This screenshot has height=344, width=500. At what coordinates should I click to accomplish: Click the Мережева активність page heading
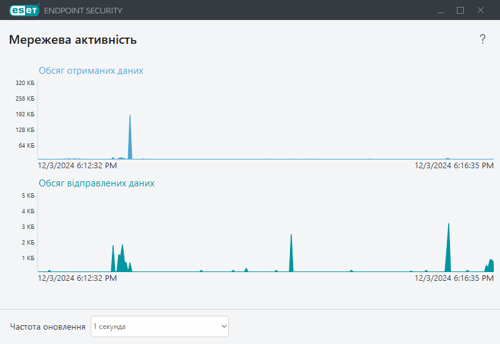(72, 40)
